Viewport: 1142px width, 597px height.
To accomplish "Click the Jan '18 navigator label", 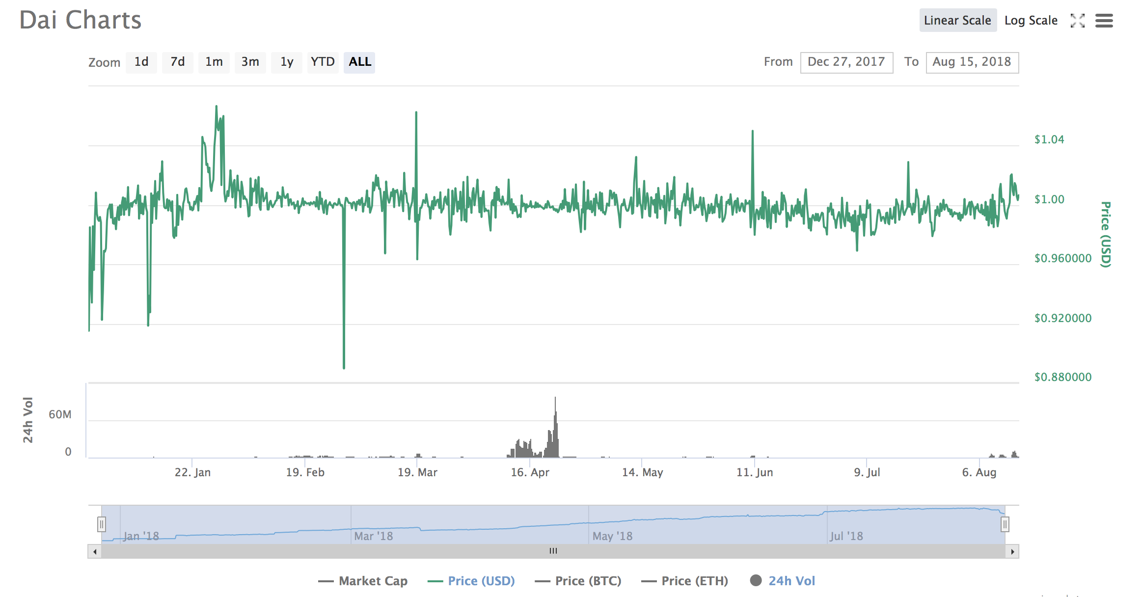I will 141,536.
